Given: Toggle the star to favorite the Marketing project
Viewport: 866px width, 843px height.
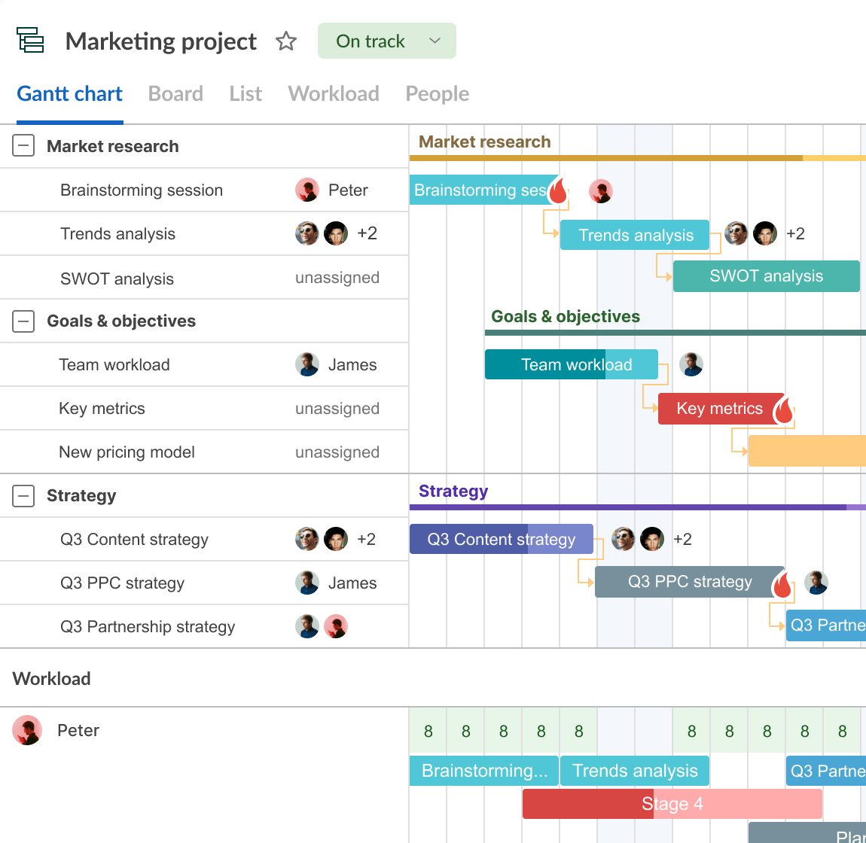Looking at the screenshot, I should point(286,41).
